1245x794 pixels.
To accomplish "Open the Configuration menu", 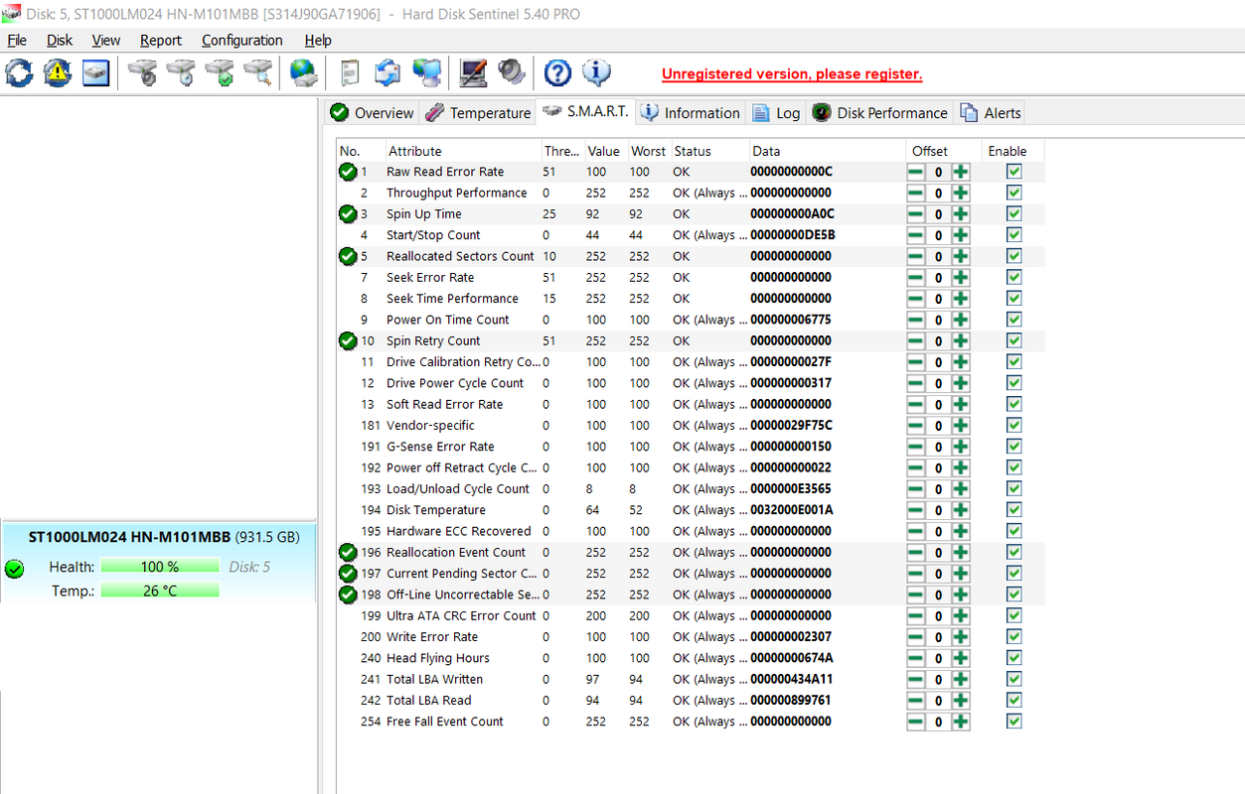I will coord(242,41).
